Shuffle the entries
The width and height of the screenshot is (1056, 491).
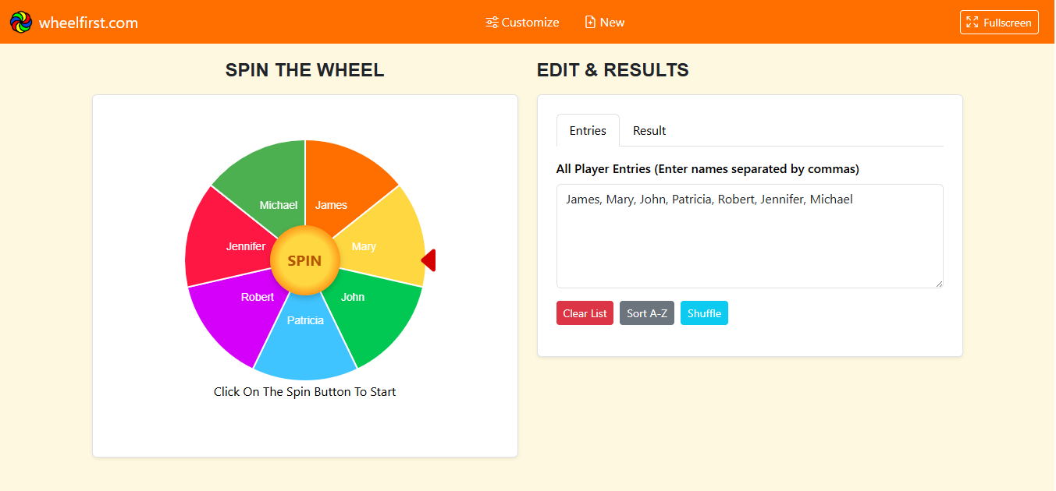coord(704,313)
